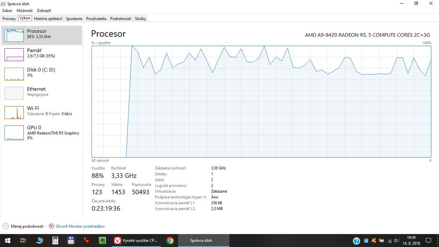Select the Wi-Fi performance item
This screenshot has height=247, width=439.
pos(41,112)
